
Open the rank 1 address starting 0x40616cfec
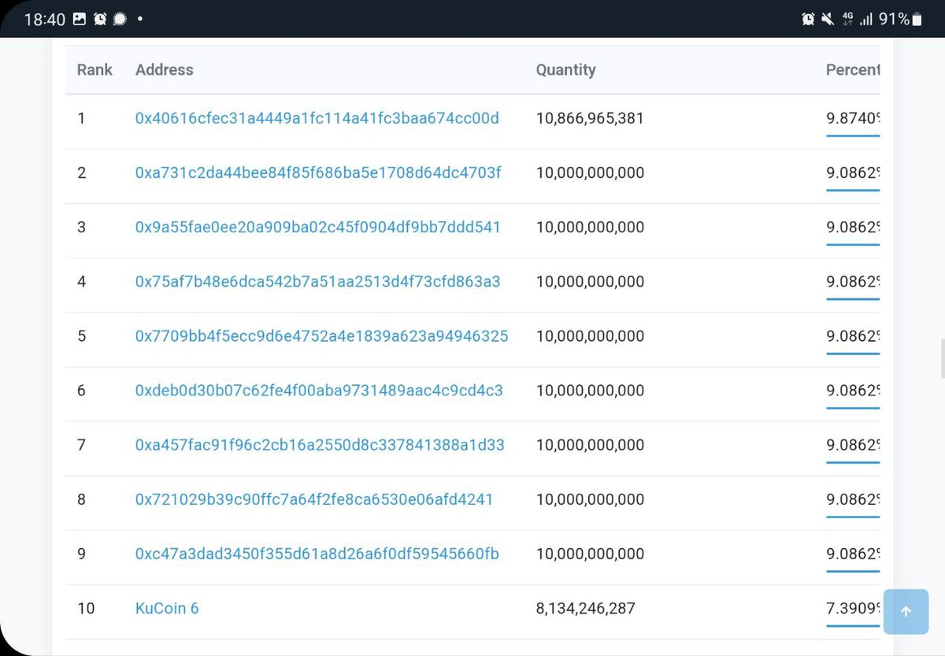coord(316,118)
